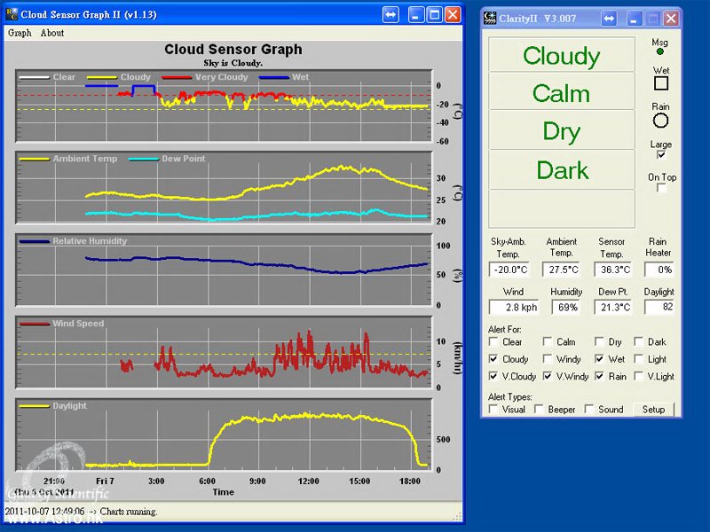Enable the On Top checkbox
This screenshot has height=532, width=710.
[661, 188]
